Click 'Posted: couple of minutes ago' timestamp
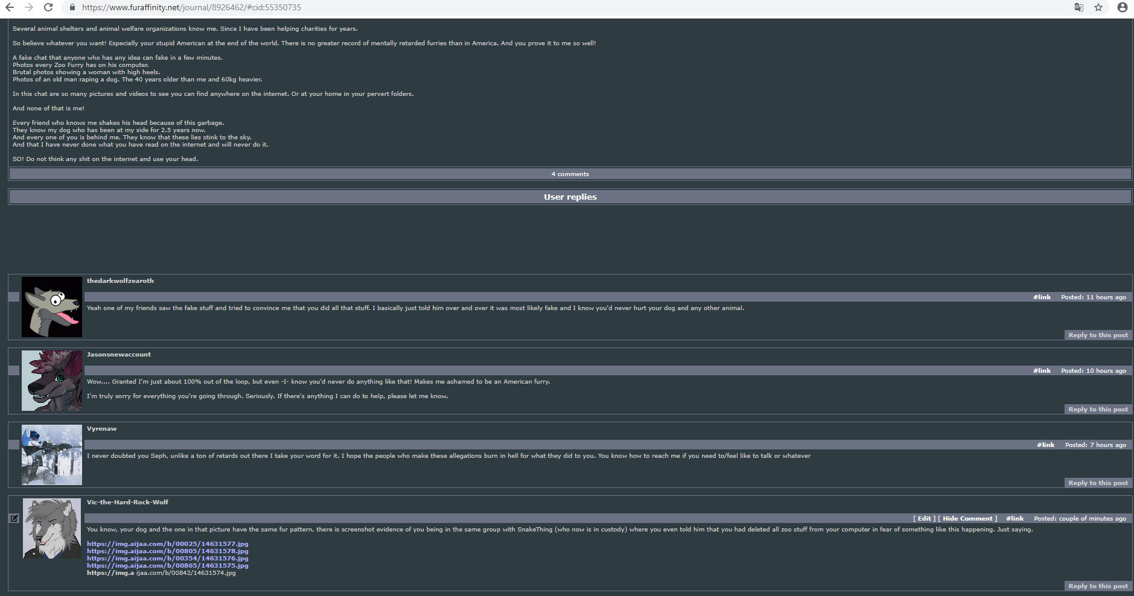 coord(1080,518)
